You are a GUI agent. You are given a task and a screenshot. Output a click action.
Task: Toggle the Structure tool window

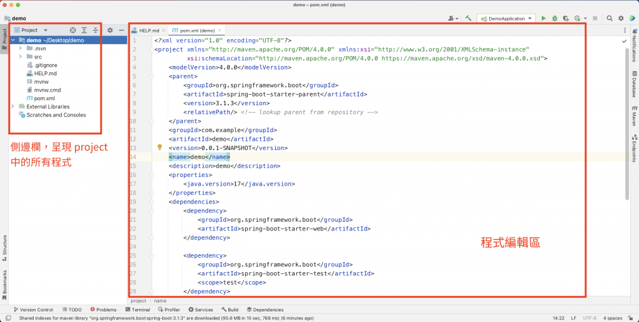click(x=4, y=248)
